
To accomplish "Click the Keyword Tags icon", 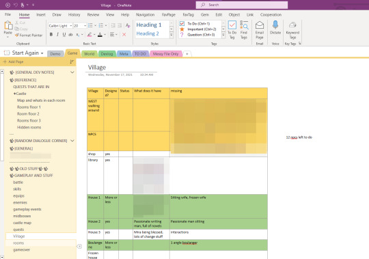I will (292, 25).
